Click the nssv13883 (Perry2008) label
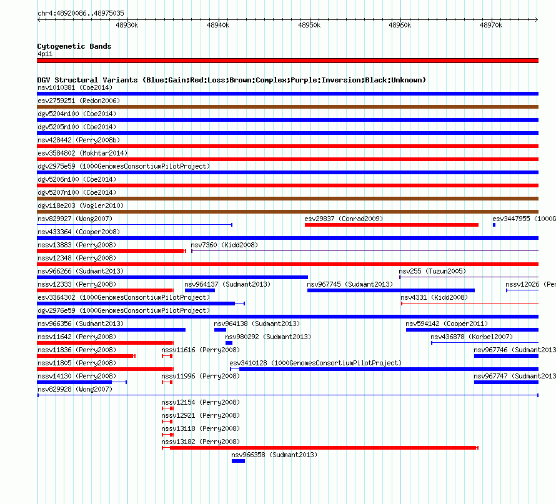 (x=77, y=245)
